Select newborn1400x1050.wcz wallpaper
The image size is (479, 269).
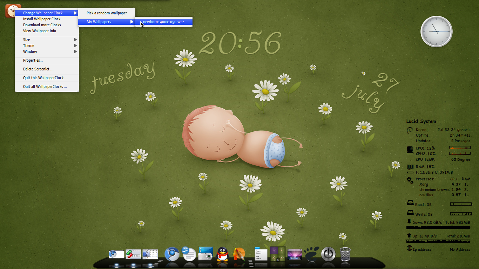click(x=164, y=22)
